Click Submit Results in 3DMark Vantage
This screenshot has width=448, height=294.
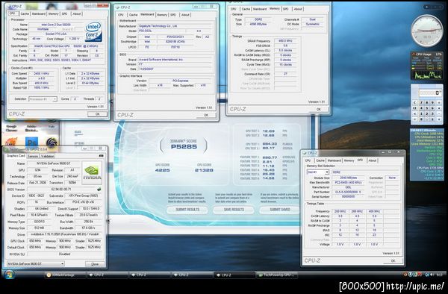[x=187, y=210]
